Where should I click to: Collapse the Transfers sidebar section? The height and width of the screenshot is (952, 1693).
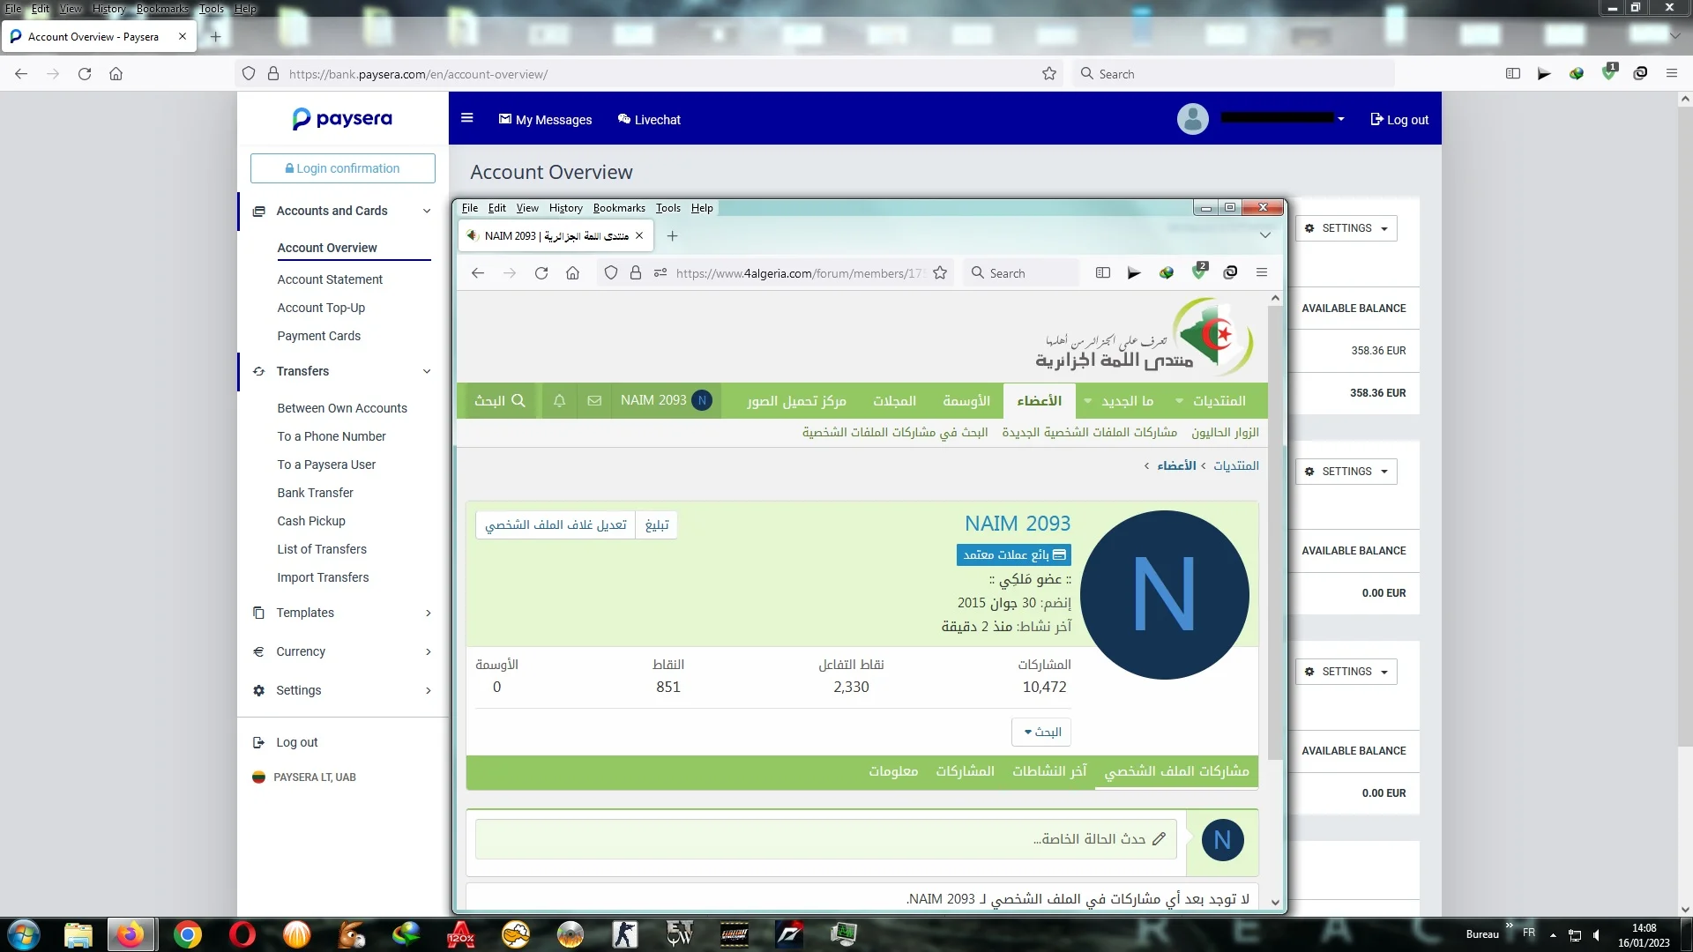[x=427, y=371]
